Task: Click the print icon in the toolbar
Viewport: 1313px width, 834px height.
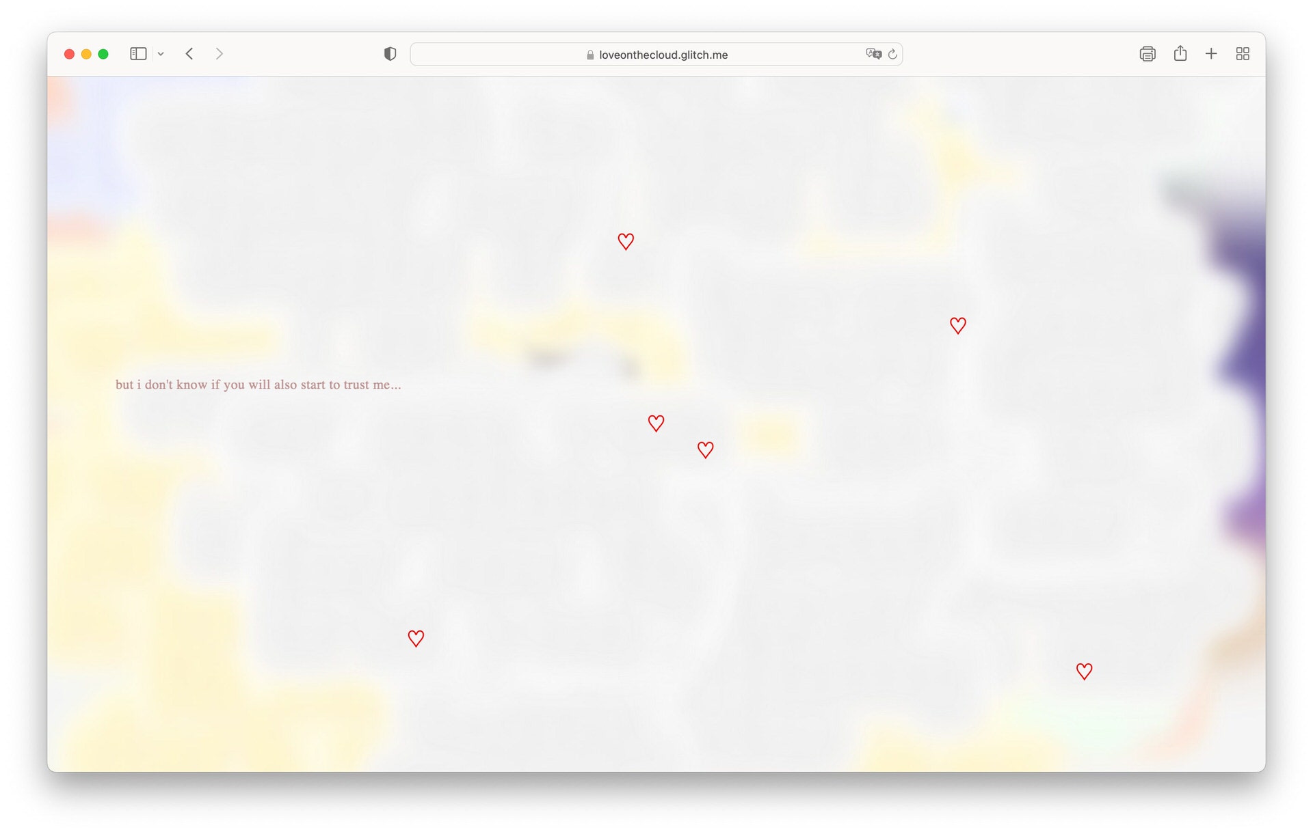Action: [1148, 54]
